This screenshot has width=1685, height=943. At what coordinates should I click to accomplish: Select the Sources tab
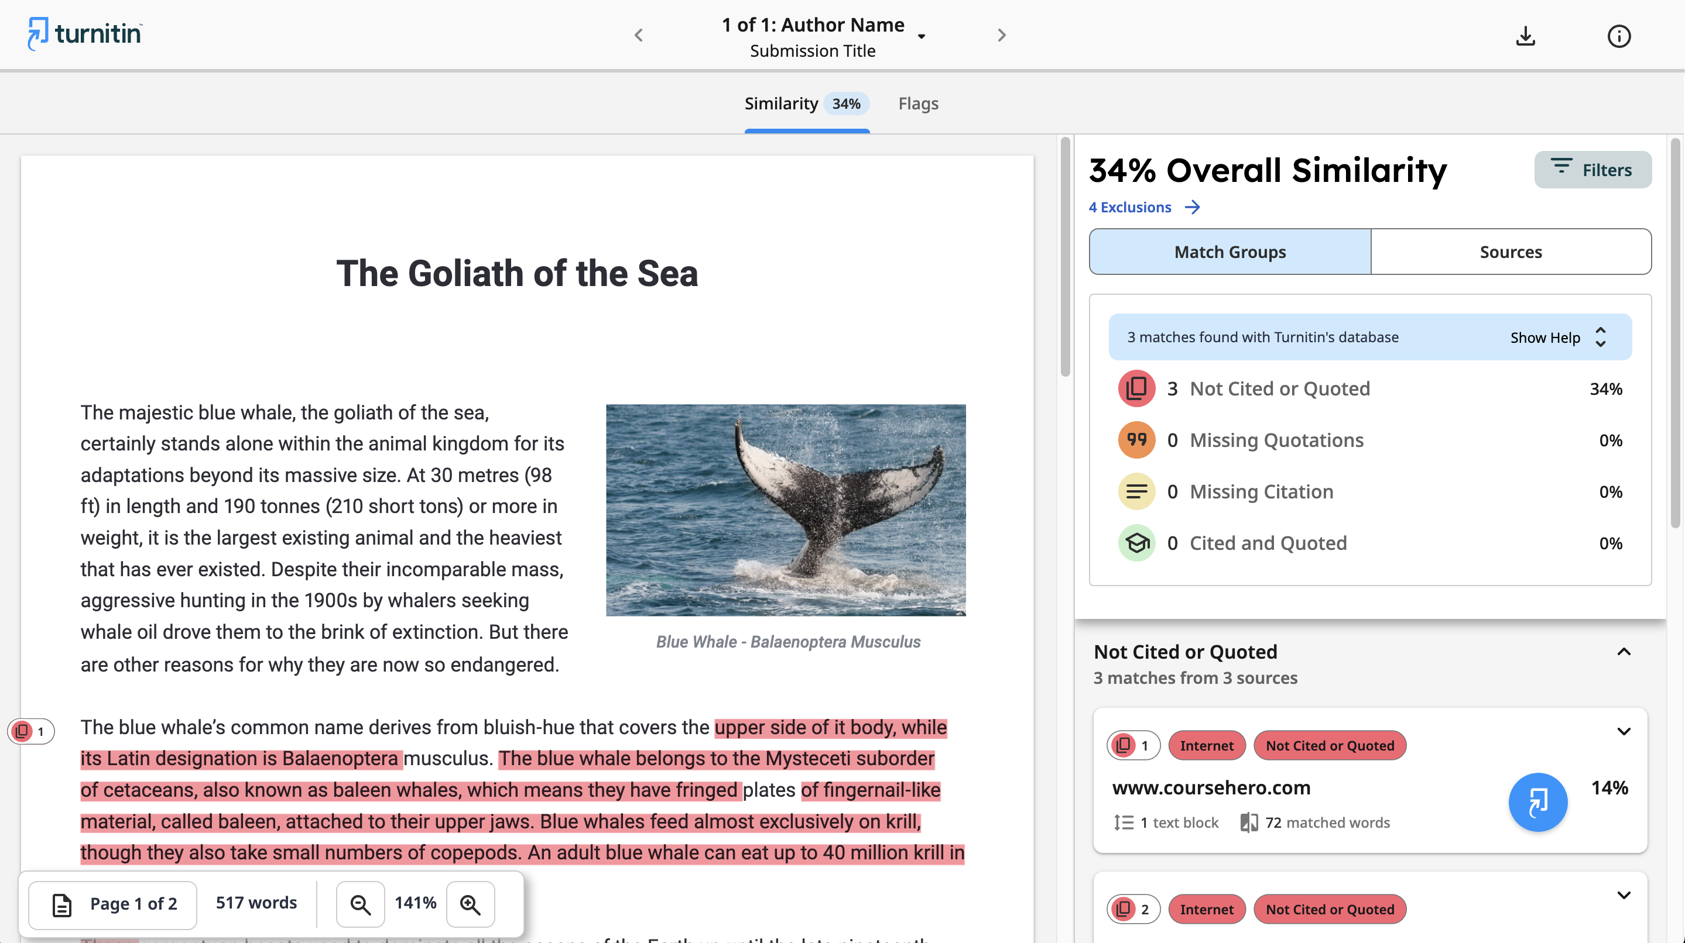click(x=1511, y=251)
